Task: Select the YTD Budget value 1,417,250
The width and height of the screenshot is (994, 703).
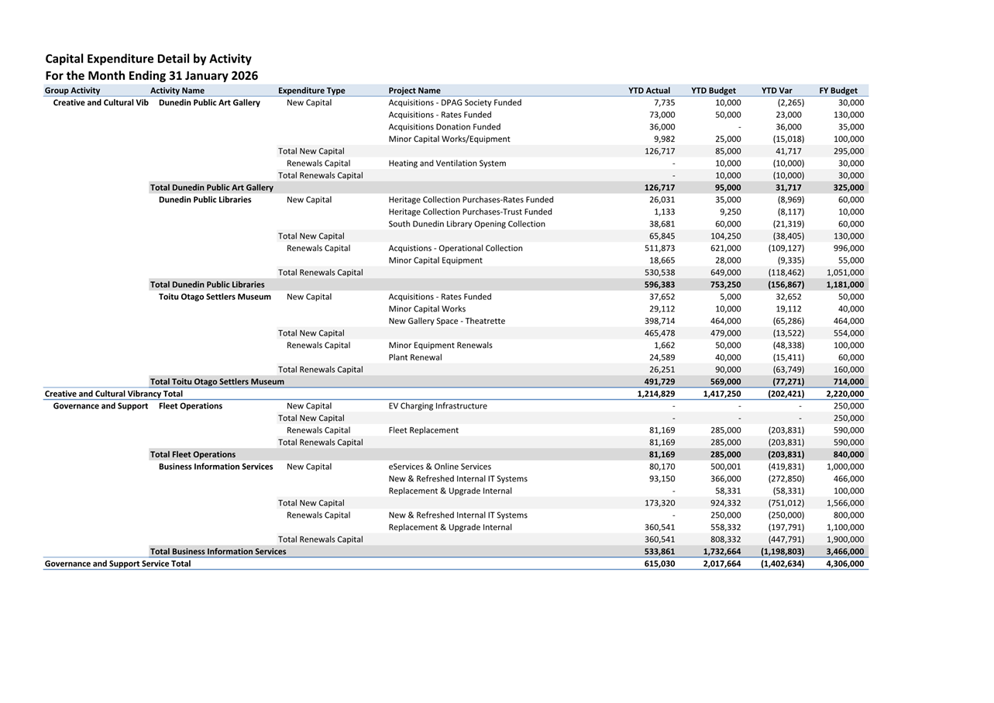Action: point(722,394)
